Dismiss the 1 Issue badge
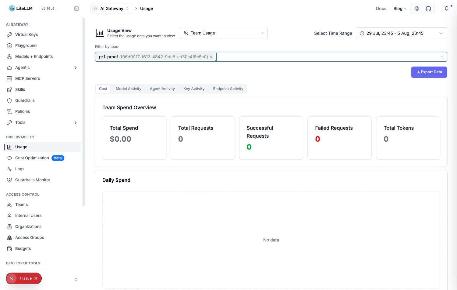This screenshot has width=457, height=290. coord(36,278)
